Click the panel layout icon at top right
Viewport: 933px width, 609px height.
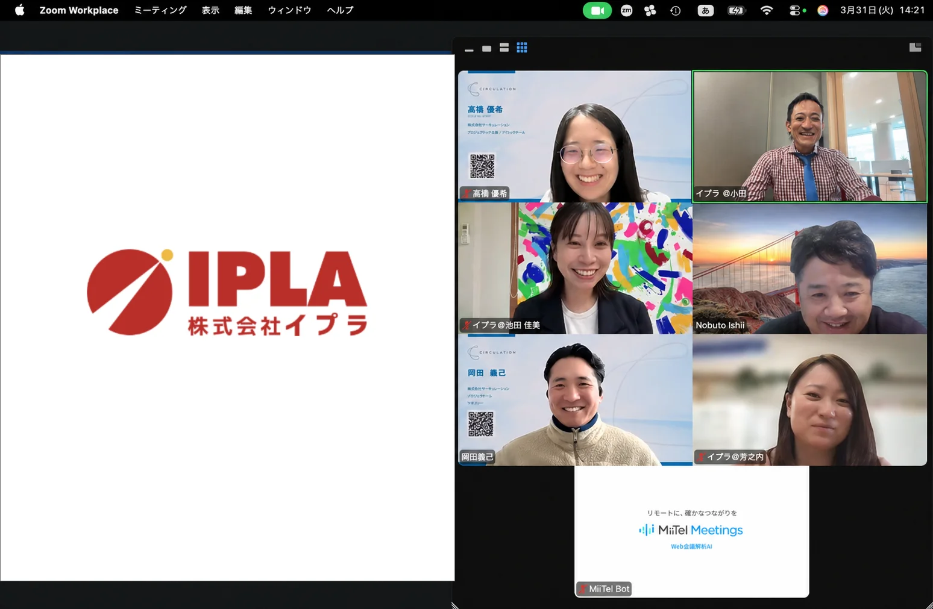(x=915, y=47)
